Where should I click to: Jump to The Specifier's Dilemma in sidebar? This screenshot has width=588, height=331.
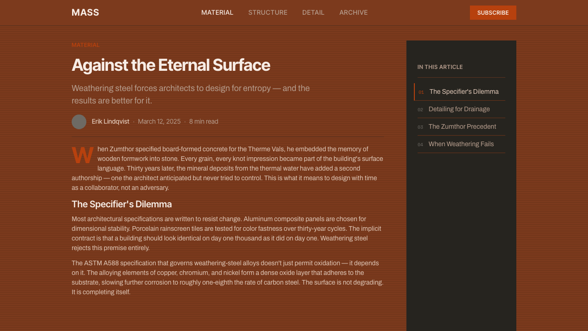pos(460,91)
